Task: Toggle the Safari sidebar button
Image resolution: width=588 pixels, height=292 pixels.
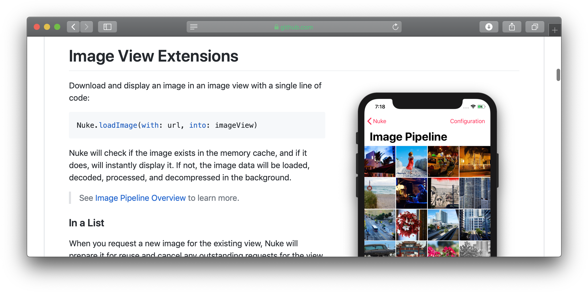Action: [x=107, y=27]
